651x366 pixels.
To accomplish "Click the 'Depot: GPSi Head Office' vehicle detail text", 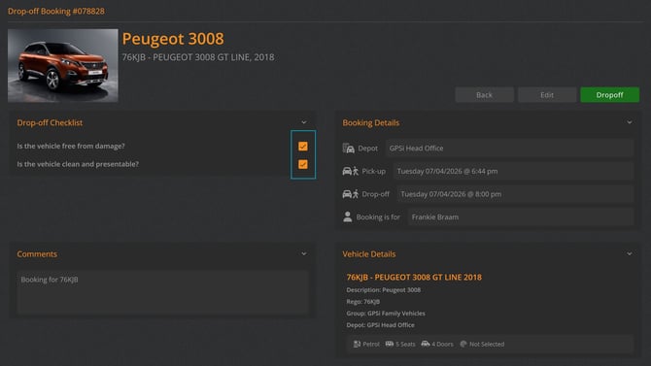I will [380, 325].
